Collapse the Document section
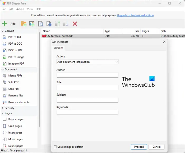This screenshot has width=185, height=153. tap(2, 70)
